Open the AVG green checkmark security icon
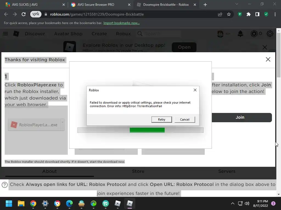This screenshot has width=281, height=210. click(266, 14)
